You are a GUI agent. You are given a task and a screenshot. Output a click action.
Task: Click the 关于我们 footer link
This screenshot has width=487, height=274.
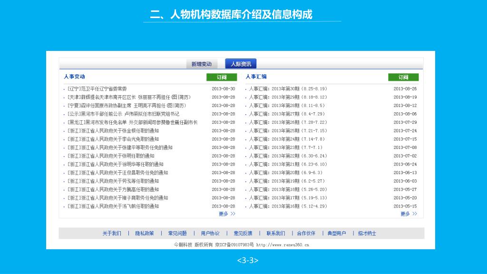click(112, 234)
